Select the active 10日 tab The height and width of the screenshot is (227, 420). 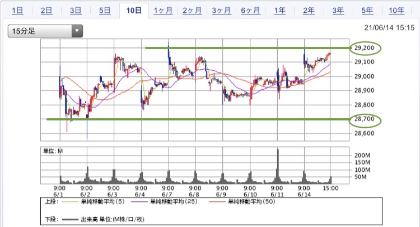(134, 11)
